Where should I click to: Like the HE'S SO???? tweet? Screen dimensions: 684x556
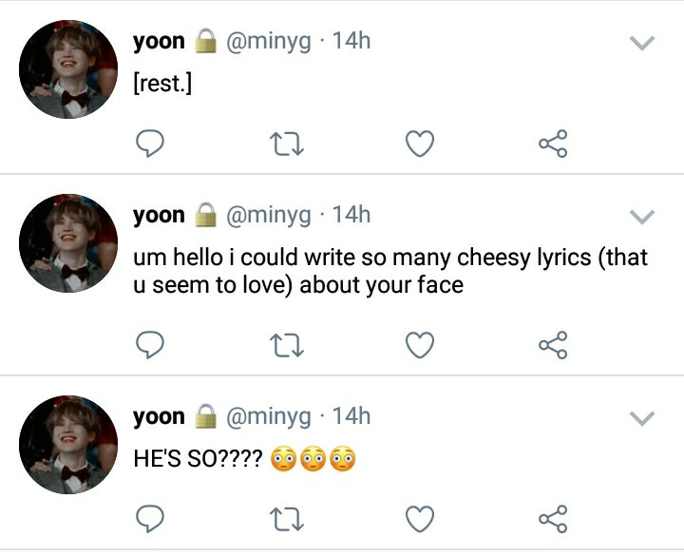click(420, 519)
